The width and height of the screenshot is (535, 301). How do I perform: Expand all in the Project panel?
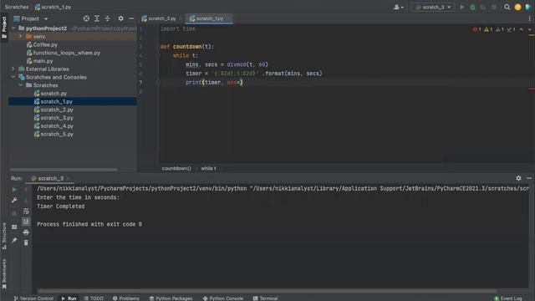(97, 18)
